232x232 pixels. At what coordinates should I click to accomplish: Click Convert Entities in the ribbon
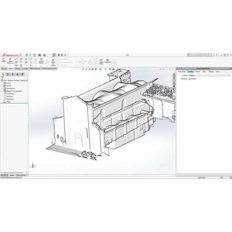pos(41,60)
